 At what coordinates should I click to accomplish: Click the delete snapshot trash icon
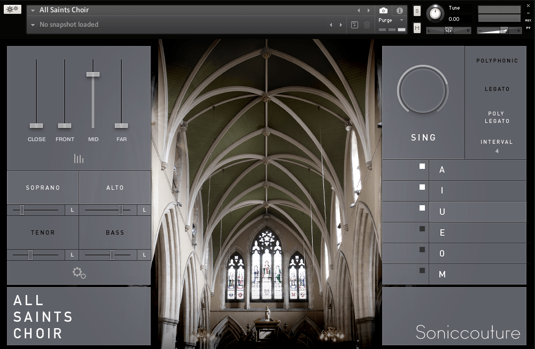pyautogui.click(x=367, y=25)
